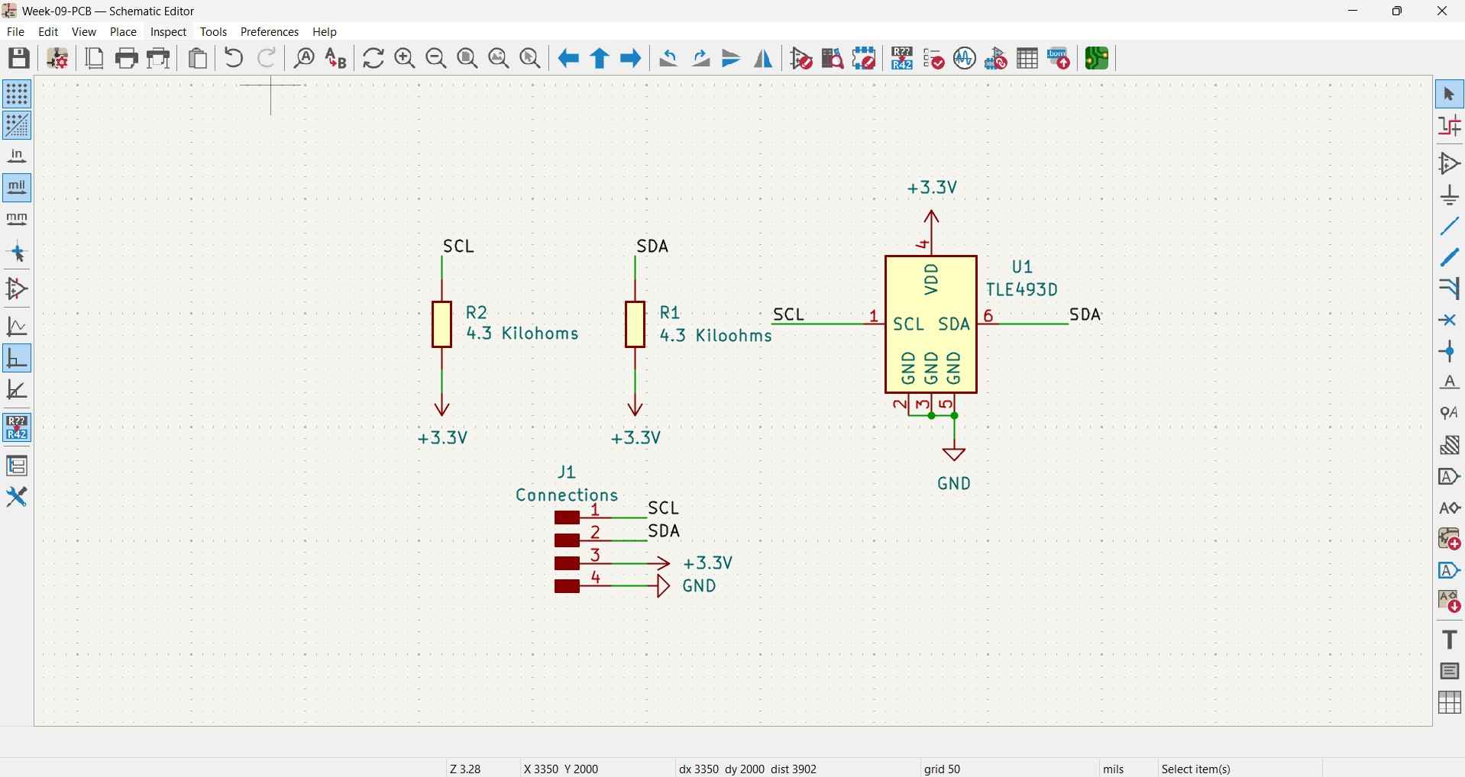Image resolution: width=1465 pixels, height=777 pixels.
Task: Open the Tools menu
Action: 214,32
